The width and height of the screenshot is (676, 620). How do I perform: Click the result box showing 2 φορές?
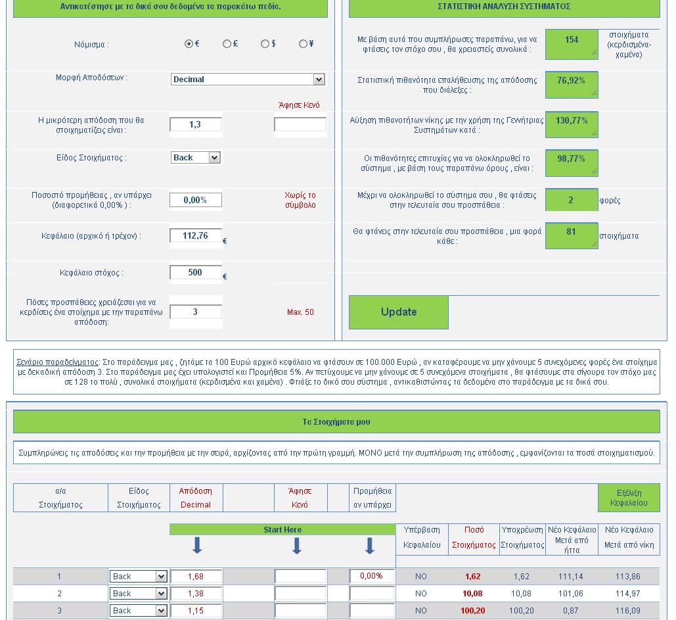coord(572,200)
